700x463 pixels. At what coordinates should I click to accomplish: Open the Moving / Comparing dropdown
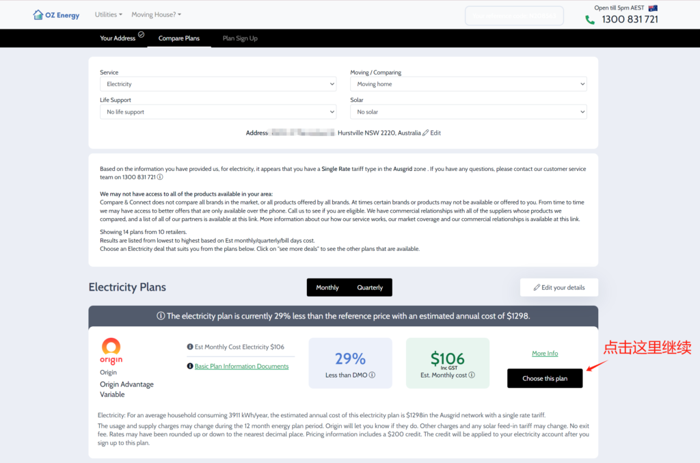tap(468, 84)
